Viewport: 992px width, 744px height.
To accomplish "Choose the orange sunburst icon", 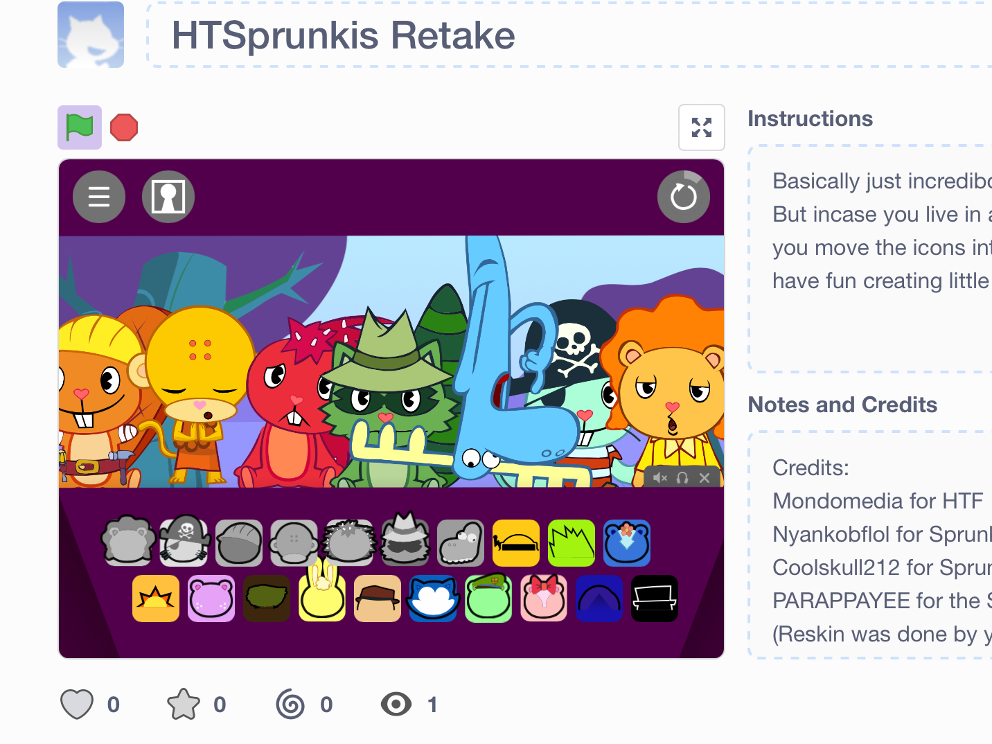I will (156, 599).
